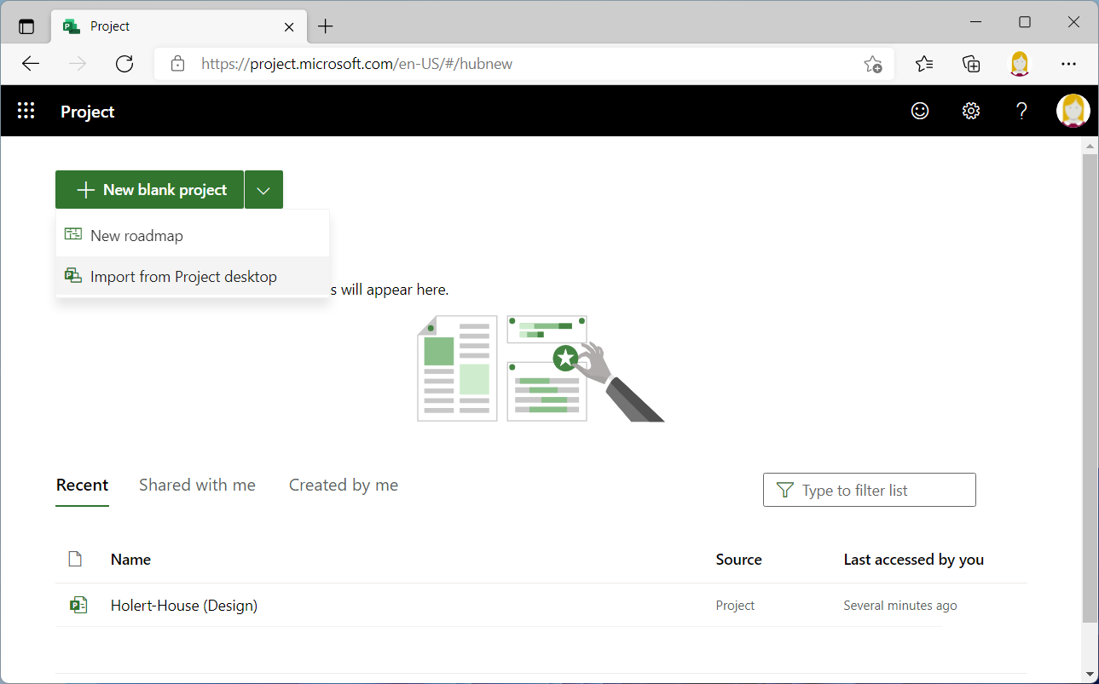Viewport: 1099px width, 684px height.
Task: Send feedback via the smiley icon
Action: (x=920, y=111)
